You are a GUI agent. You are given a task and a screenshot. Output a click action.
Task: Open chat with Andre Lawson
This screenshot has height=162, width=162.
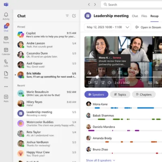[x=47, y=45]
